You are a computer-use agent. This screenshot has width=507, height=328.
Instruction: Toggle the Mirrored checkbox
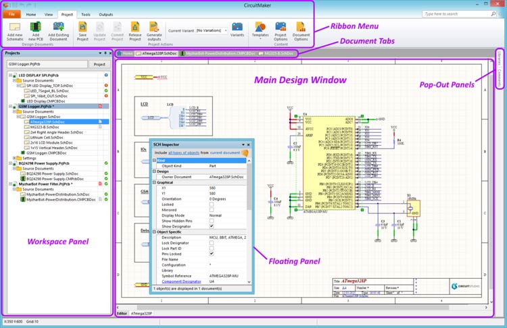(212, 210)
